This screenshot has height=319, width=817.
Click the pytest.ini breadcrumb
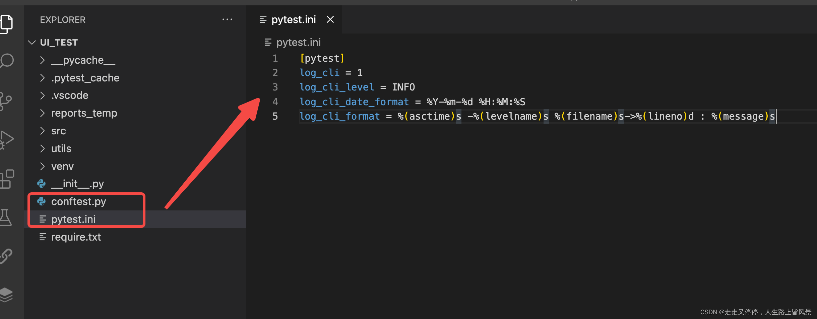298,43
